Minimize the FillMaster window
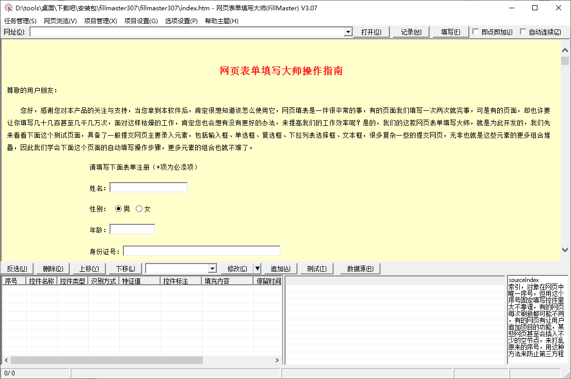This screenshot has width=571, height=379. click(512, 8)
